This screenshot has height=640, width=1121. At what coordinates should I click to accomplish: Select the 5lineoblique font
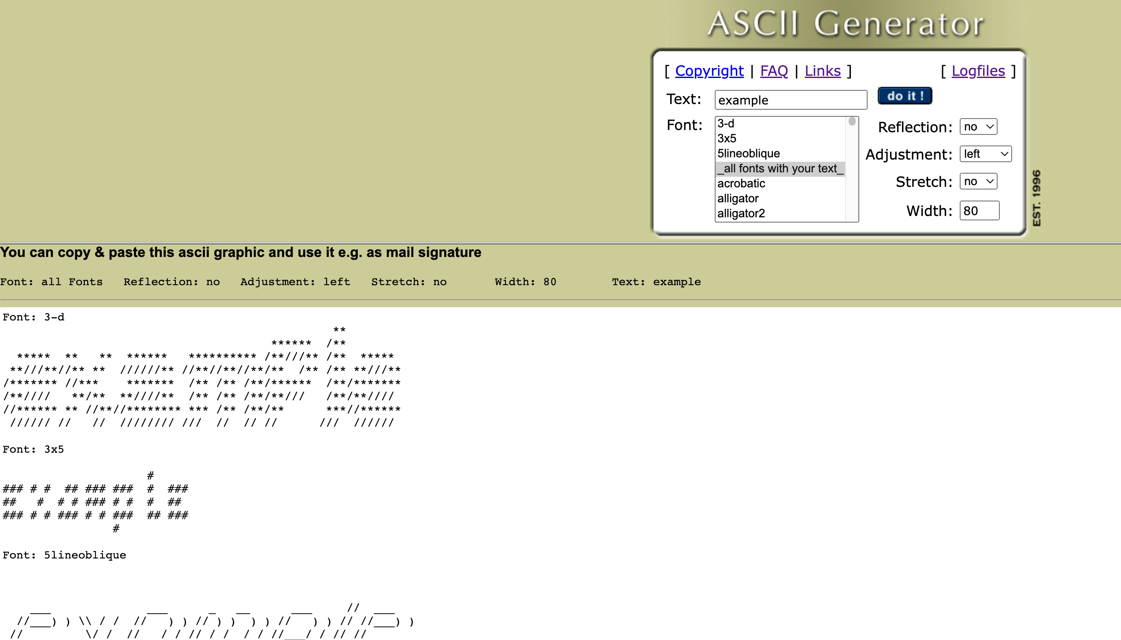pos(748,153)
